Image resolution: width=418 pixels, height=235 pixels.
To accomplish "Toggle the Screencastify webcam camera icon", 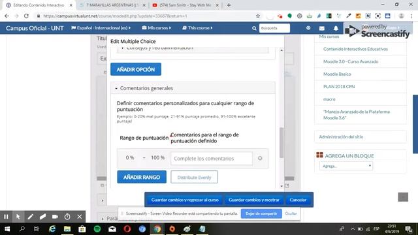I will [x=55, y=217].
